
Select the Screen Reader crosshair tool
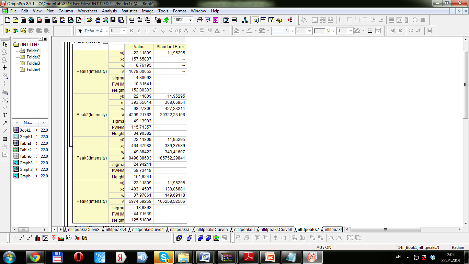point(5,68)
